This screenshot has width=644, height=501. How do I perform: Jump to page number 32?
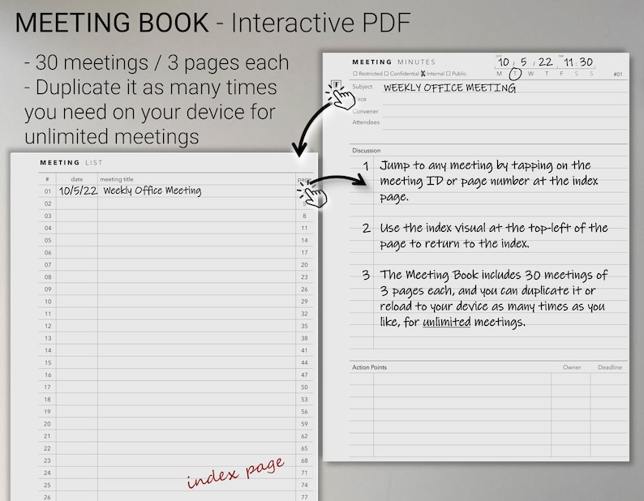click(304, 314)
